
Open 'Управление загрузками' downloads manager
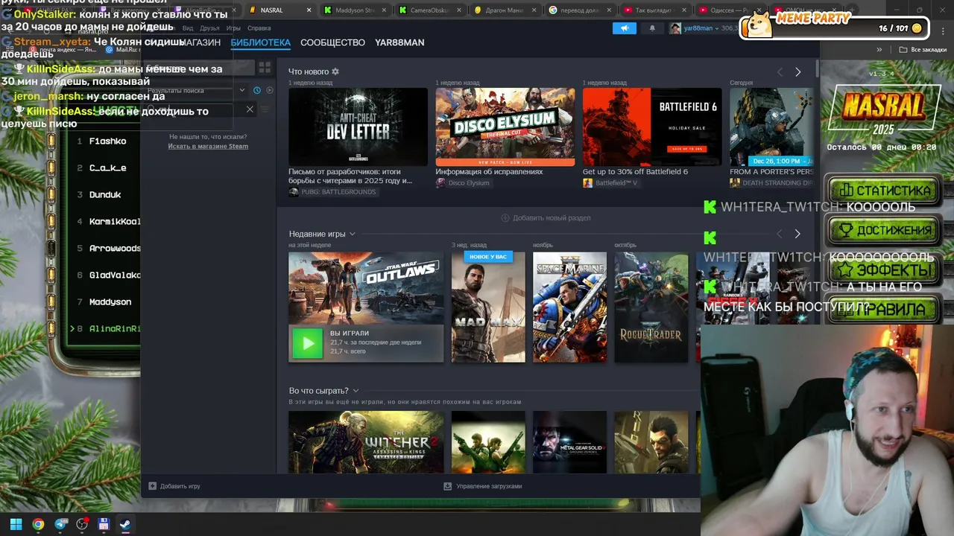pos(482,486)
